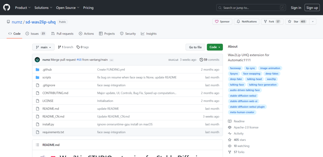Focus the Search or jump to field

[x=251, y=8]
